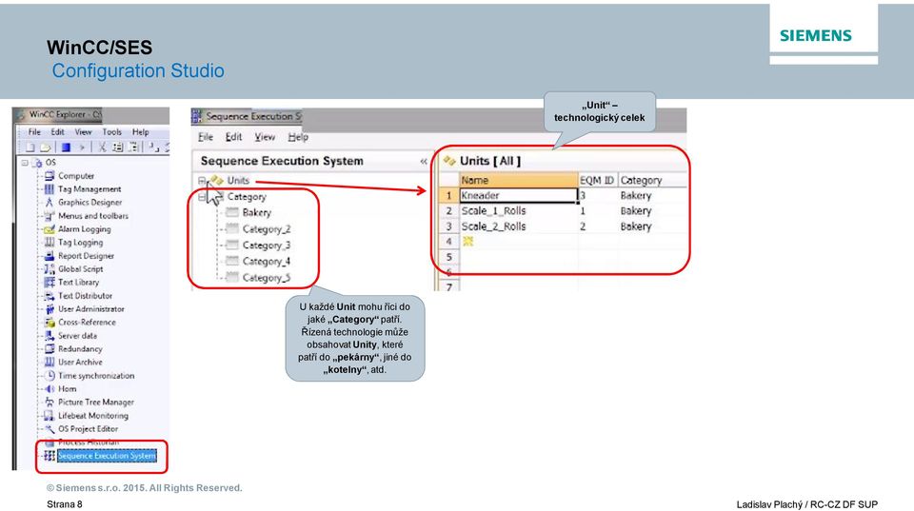
Task: Click the Report Designer printer icon
Action: pyautogui.click(x=50, y=255)
